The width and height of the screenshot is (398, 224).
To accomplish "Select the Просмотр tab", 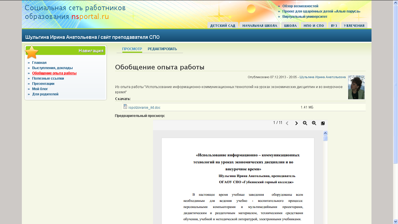I will coord(132,49).
